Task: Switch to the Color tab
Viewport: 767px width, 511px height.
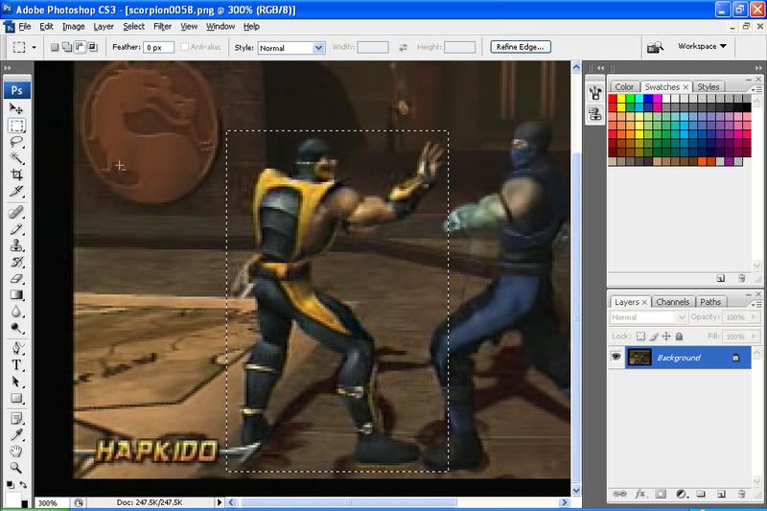Action: pos(624,86)
